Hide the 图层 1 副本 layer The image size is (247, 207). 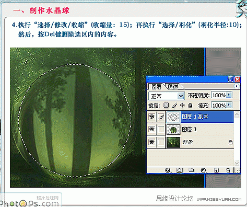click(152, 117)
